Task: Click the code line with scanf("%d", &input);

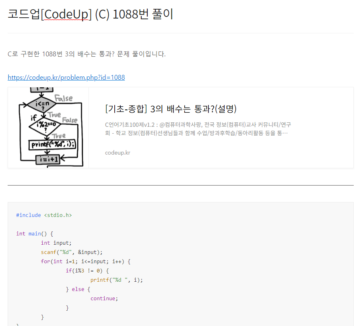Action: [x=72, y=252]
